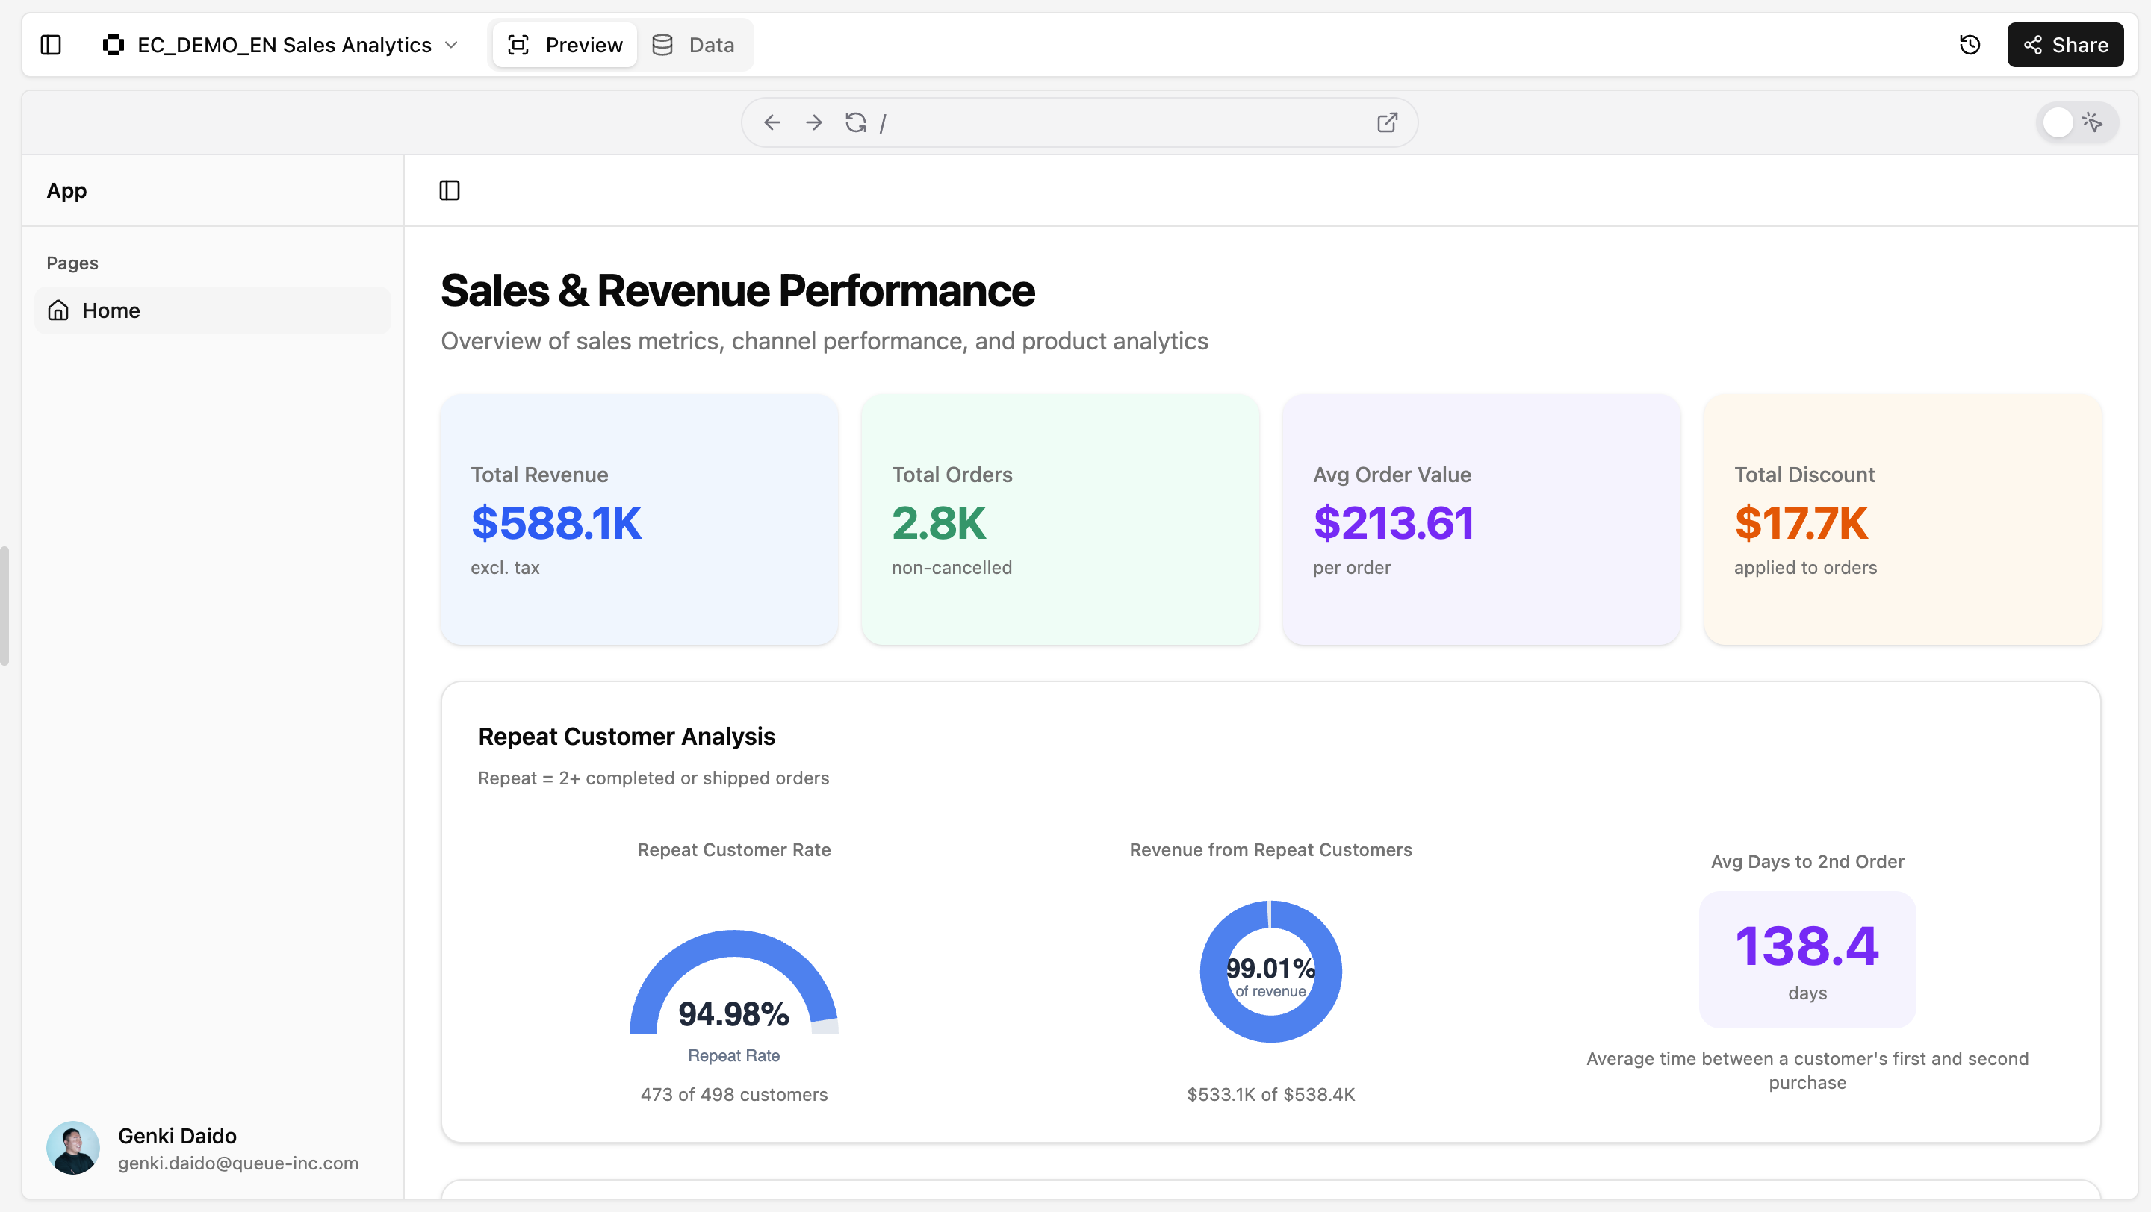Collapse the App sidebar via panel icon
The width and height of the screenshot is (2151, 1212).
(x=449, y=191)
